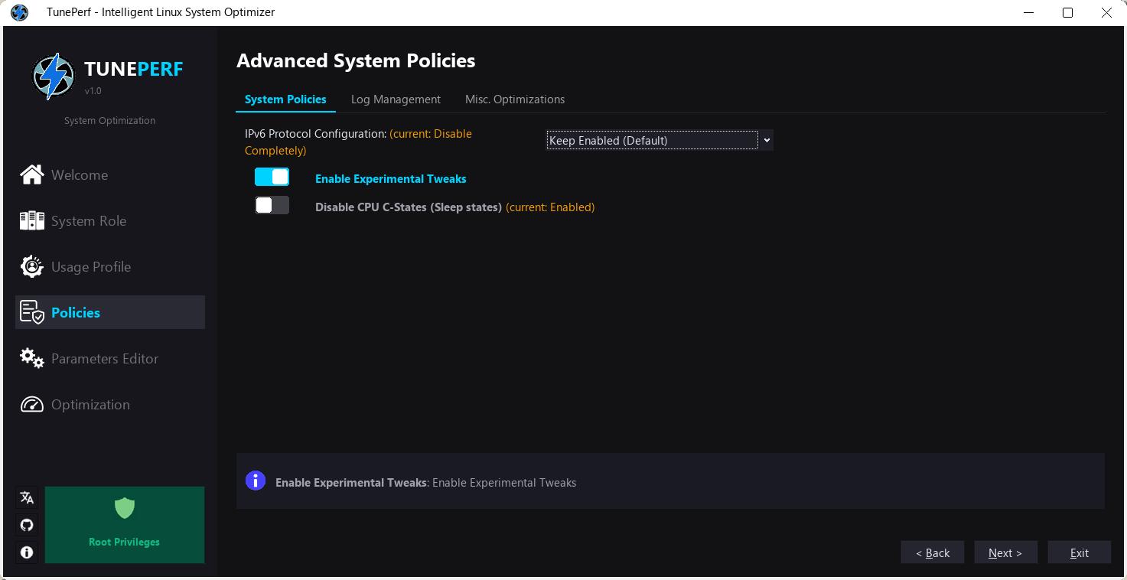Click the Parameters Editor gears icon
The width and height of the screenshot is (1127, 580).
(32, 358)
